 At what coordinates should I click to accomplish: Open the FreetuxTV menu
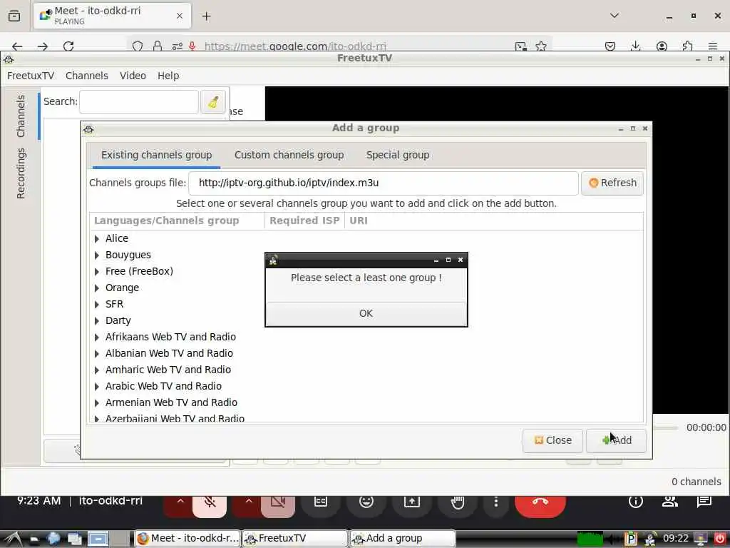click(x=31, y=76)
